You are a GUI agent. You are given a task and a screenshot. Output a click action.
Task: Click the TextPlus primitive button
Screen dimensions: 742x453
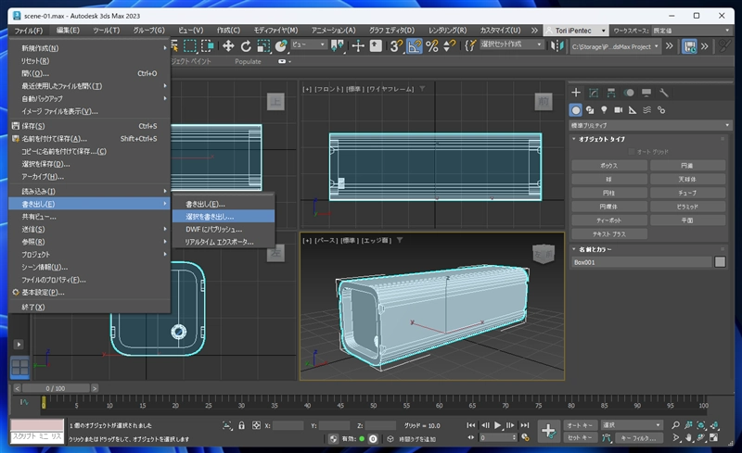609,234
